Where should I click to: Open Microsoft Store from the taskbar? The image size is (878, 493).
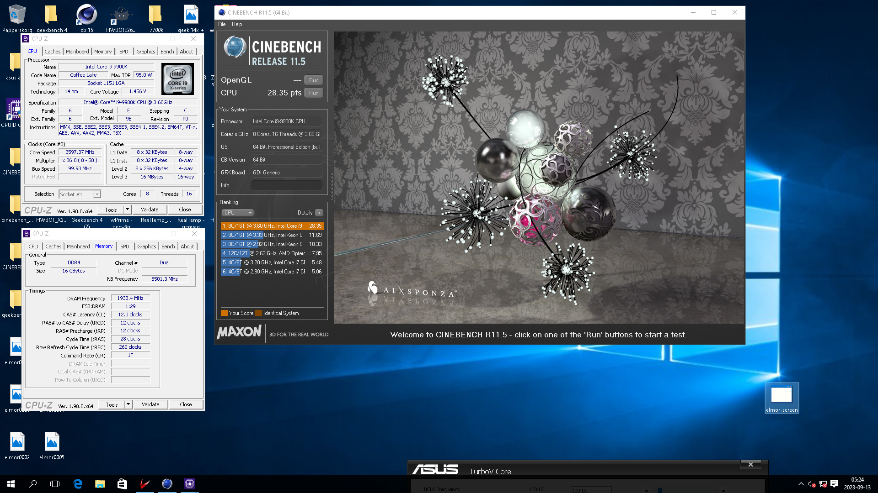coord(122,484)
